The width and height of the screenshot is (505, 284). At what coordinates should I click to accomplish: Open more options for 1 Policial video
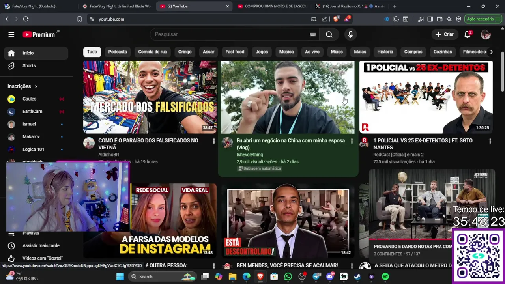(490, 141)
